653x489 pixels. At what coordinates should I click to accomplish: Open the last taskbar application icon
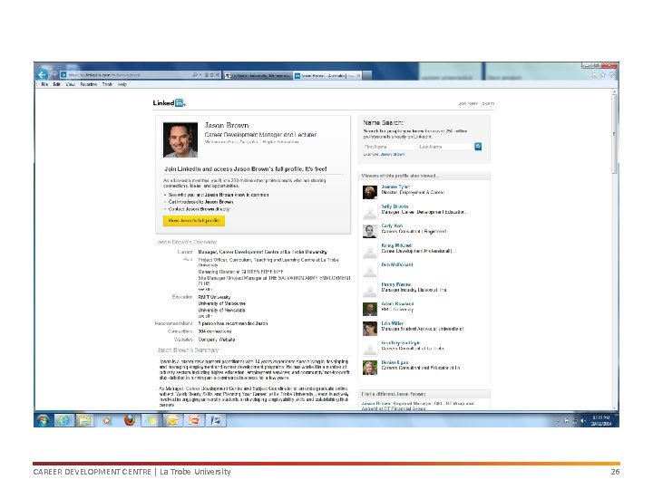click(215, 420)
